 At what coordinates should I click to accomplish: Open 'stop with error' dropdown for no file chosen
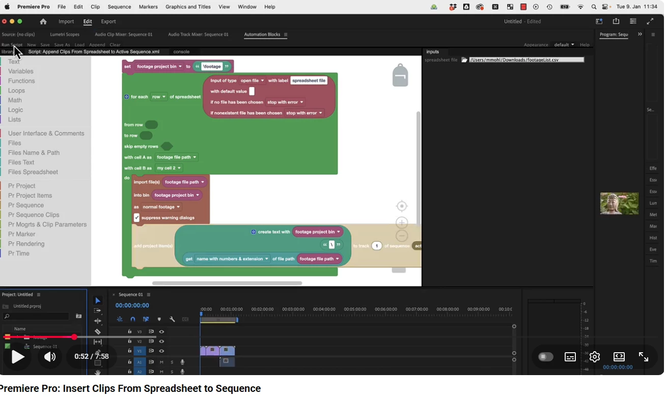[285, 102]
